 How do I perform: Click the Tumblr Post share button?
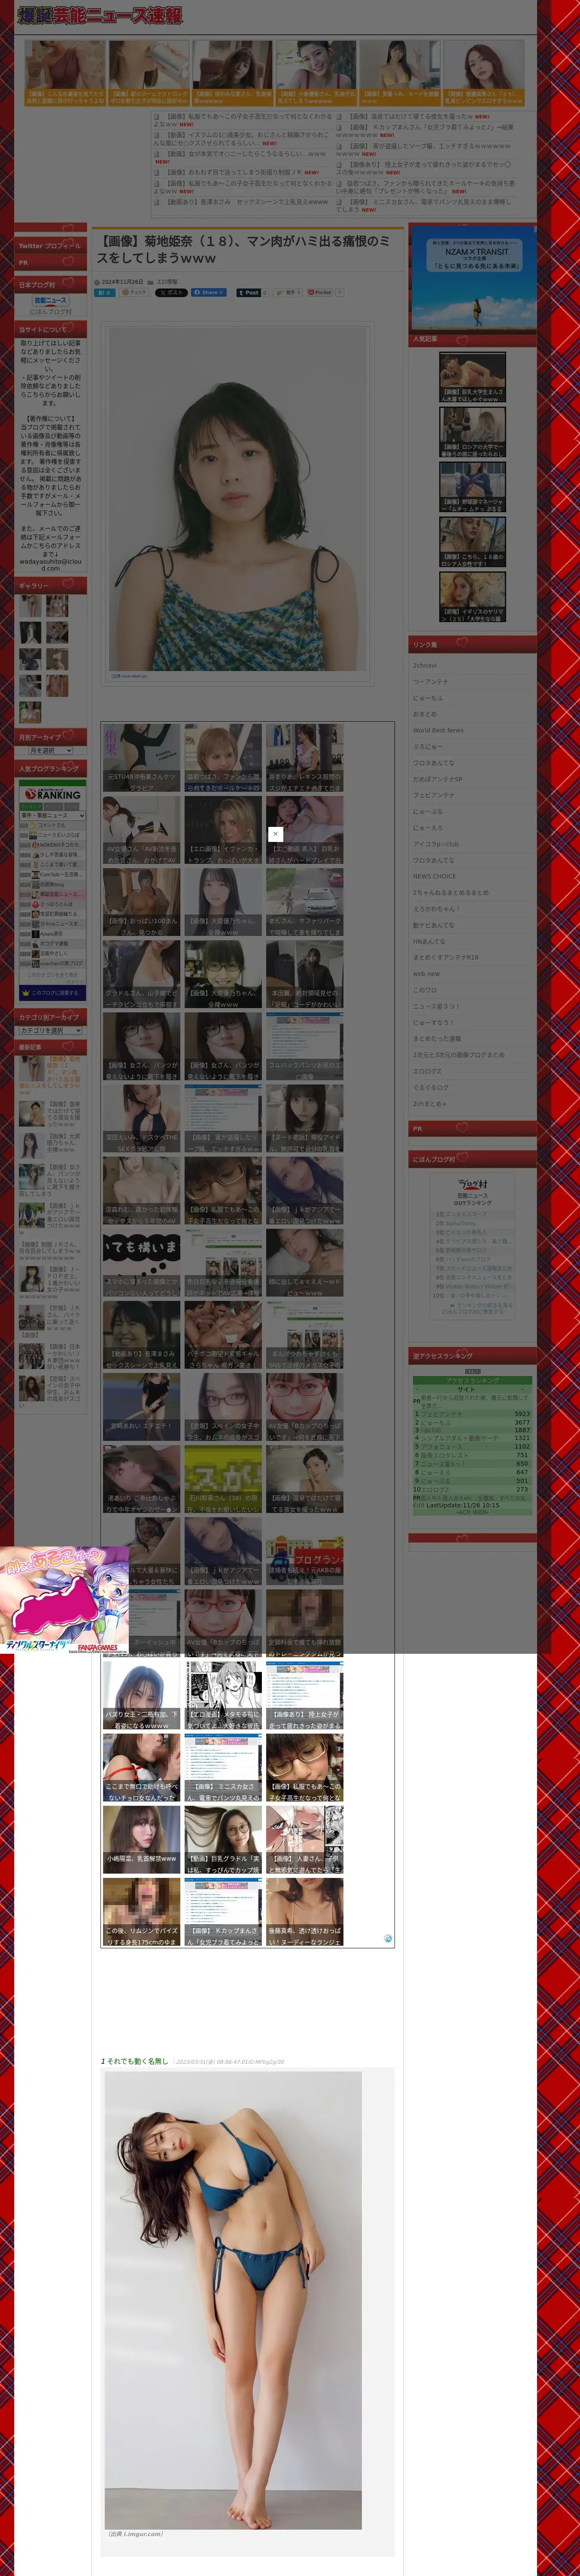[x=249, y=293]
